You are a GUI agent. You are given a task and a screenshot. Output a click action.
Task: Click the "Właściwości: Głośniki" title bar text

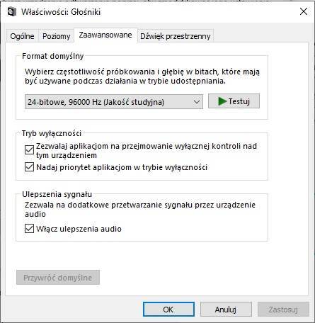coord(61,12)
